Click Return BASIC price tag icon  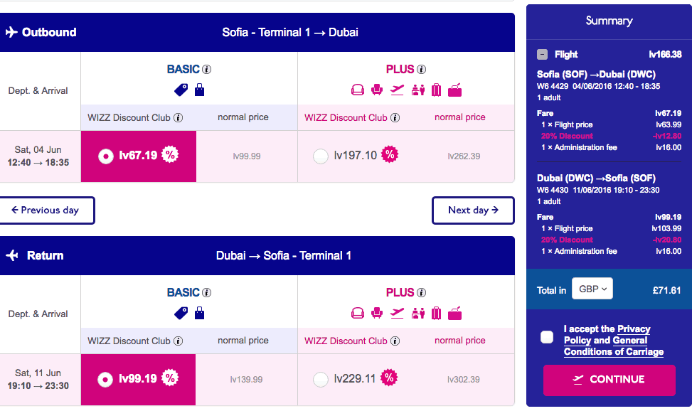coord(181,313)
